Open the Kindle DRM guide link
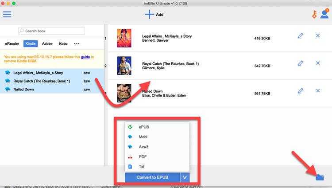Screen dimensions: 332x188 (x=85, y=57)
